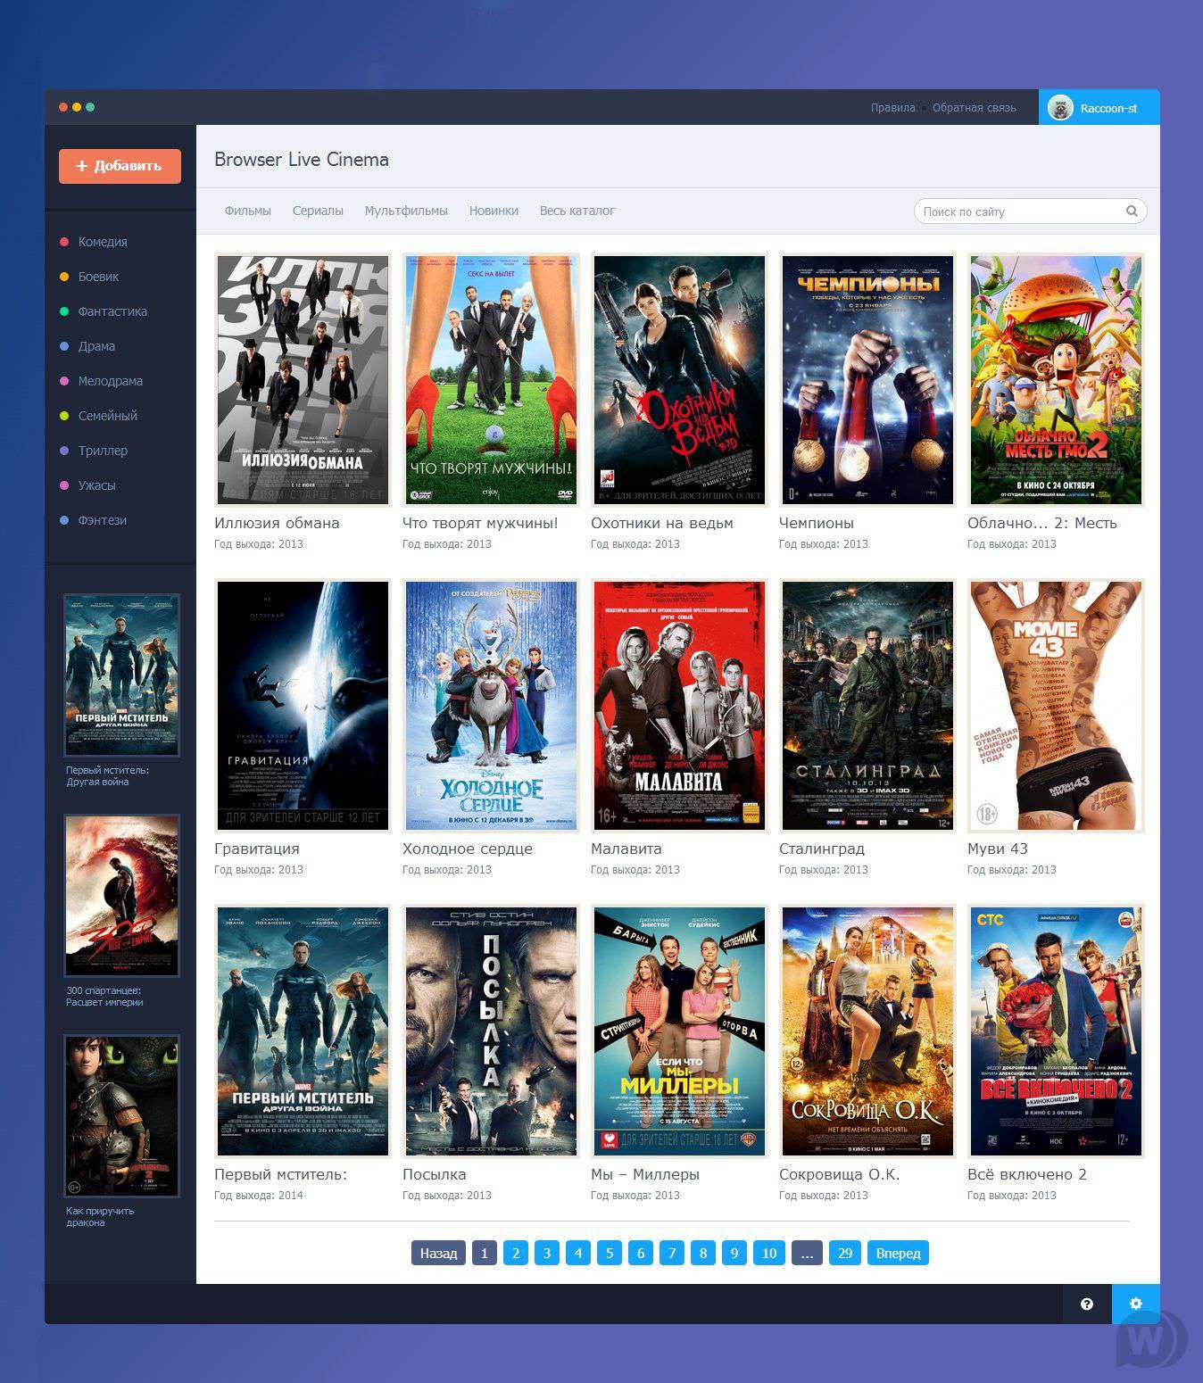
Task: Click the Вперед pagination button
Action: 898,1253
